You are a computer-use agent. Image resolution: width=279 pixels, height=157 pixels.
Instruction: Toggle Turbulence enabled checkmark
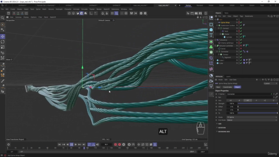click(241, 40)
